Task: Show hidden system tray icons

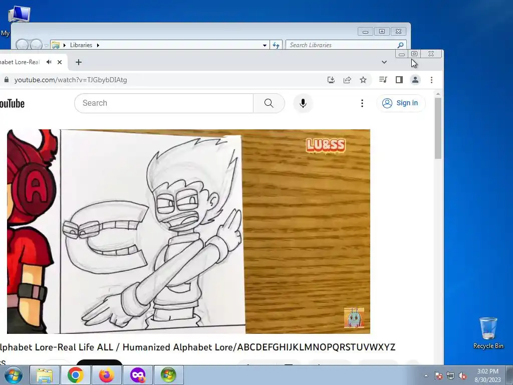Action: pos(426,375)
